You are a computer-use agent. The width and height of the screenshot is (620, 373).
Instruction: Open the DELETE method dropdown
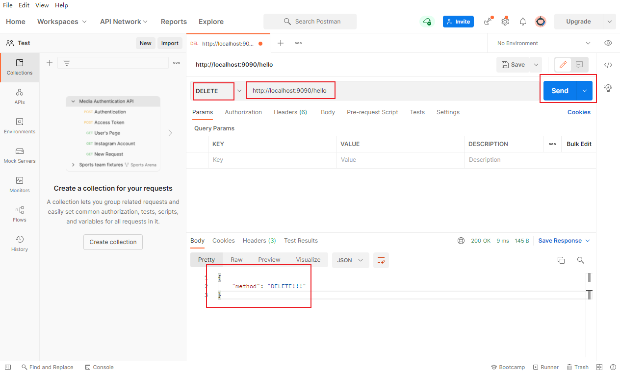(218, 91)
